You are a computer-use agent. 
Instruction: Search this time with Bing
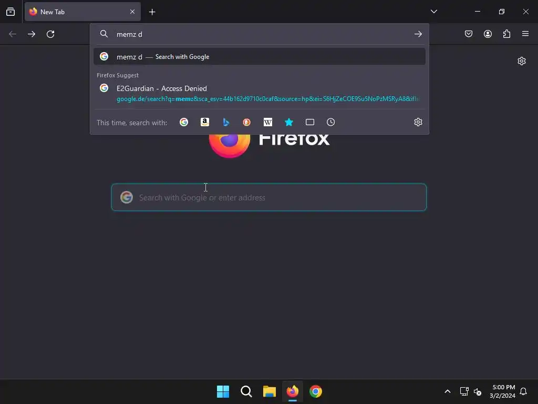click(226, 122)
